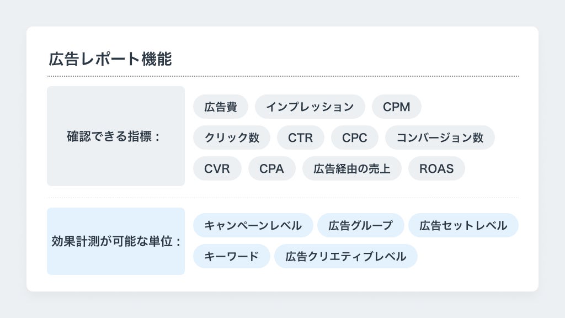Choose the CPC metric pill
565x318 pixels.
354,137
